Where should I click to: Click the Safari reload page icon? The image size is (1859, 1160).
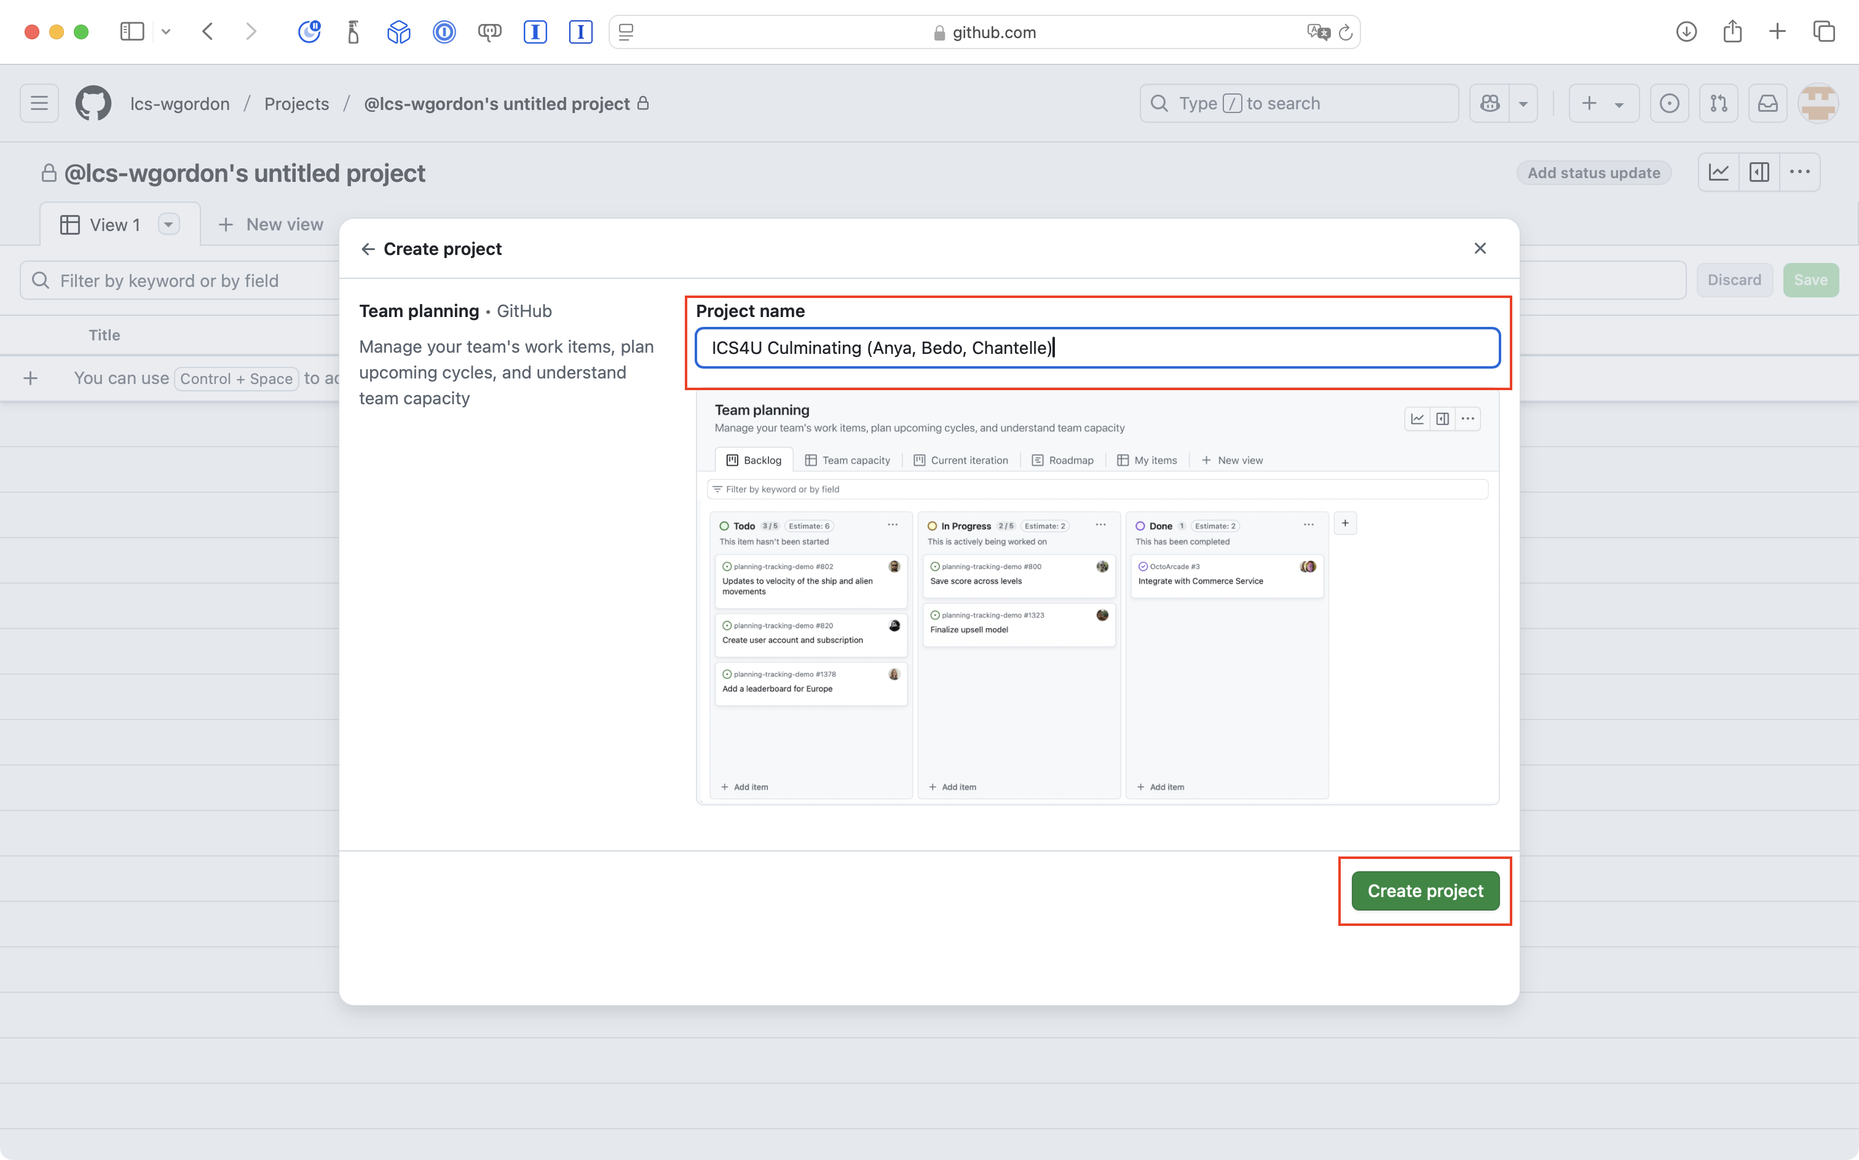pyautogui.click(x=1344, y=32)
